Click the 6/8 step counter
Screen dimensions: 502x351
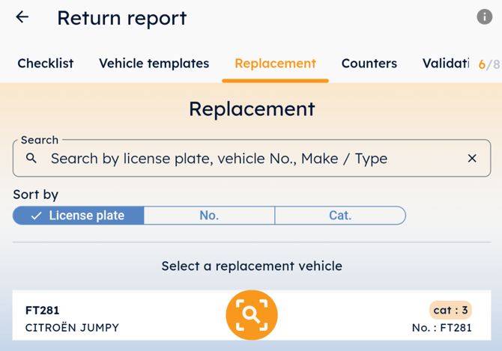489,64
